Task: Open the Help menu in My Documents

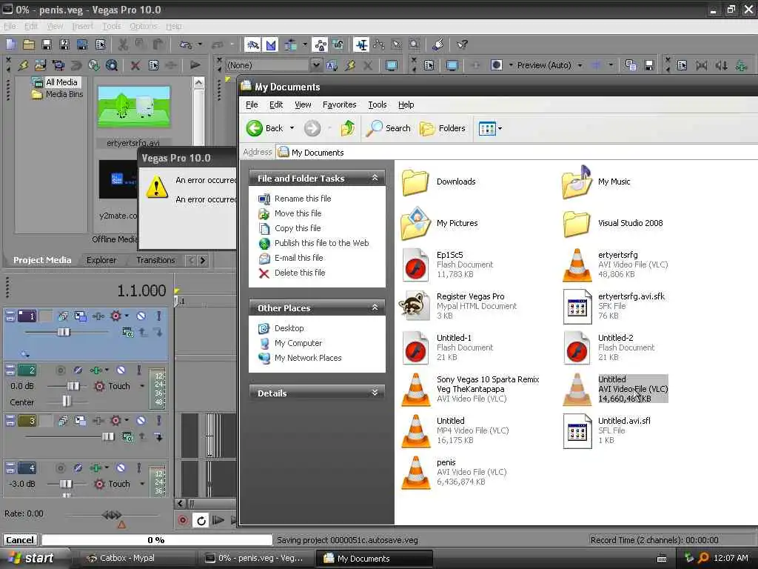Action: (x=406, y=104)
